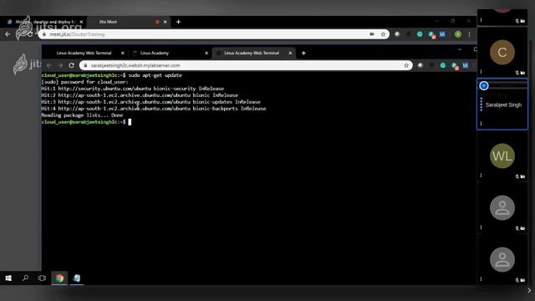Screen dimensions: 535x301
Task: Close the active Linux Academy Web Terminal tab
Action: pyautogui.click(x=290, y=53)
